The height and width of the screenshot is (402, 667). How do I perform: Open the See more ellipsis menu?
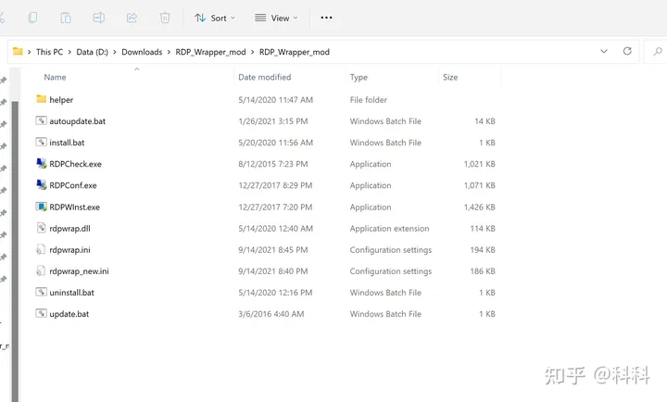tap(326, 18)
